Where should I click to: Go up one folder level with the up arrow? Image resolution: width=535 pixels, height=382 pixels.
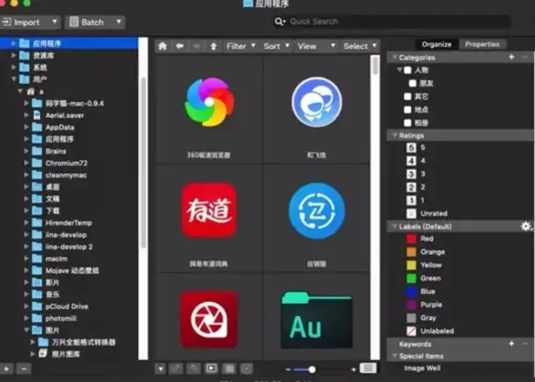coord(214,46)
